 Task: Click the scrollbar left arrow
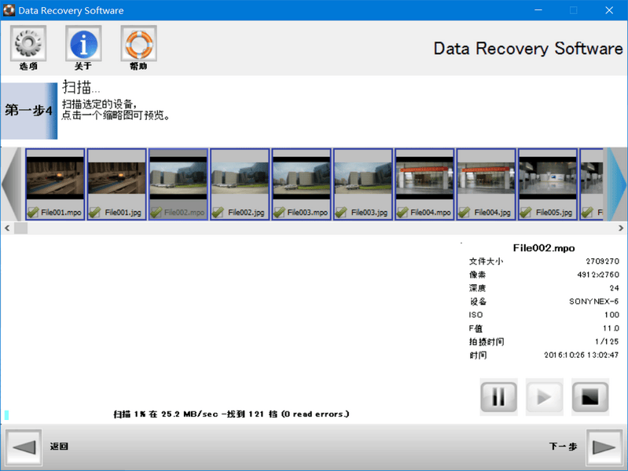pyautogui.click(x=7, y=228)
